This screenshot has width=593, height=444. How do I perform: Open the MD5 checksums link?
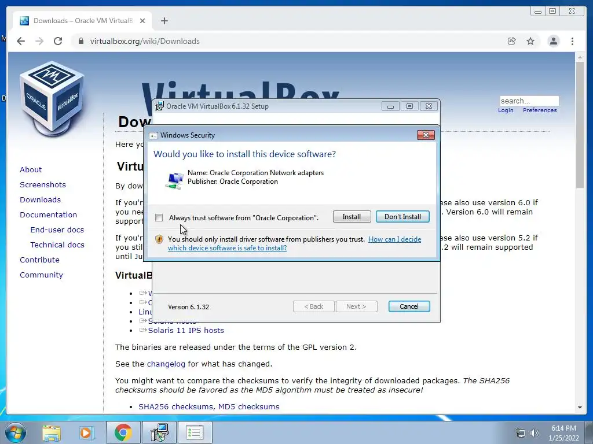249,406
